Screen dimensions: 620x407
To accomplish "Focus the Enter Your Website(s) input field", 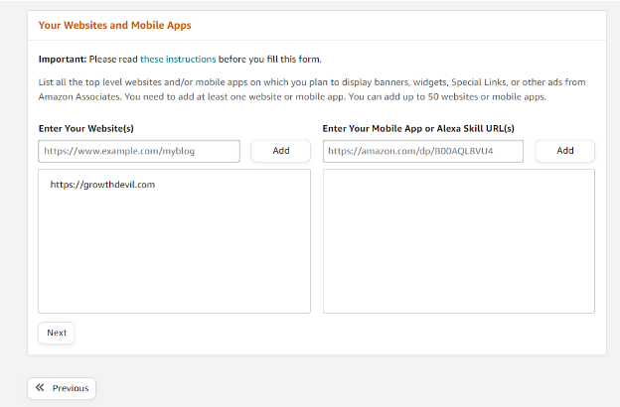I will tap(139, 151).
